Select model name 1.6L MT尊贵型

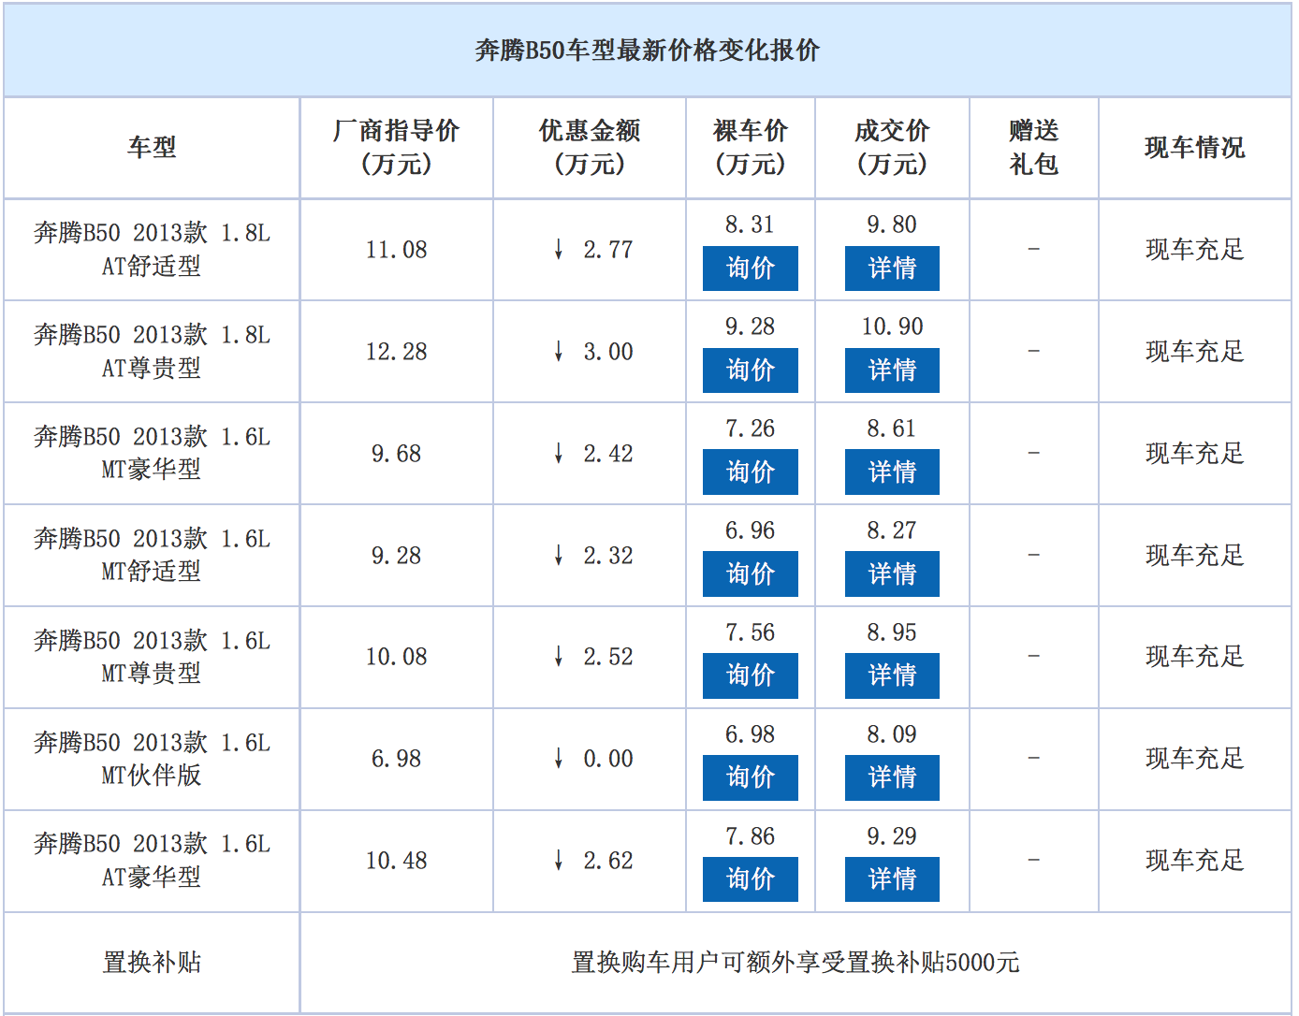point(152,658)
